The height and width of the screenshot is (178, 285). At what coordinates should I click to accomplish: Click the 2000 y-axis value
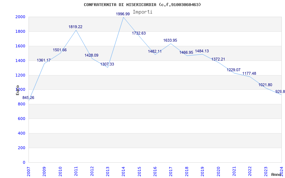point(20,17)
